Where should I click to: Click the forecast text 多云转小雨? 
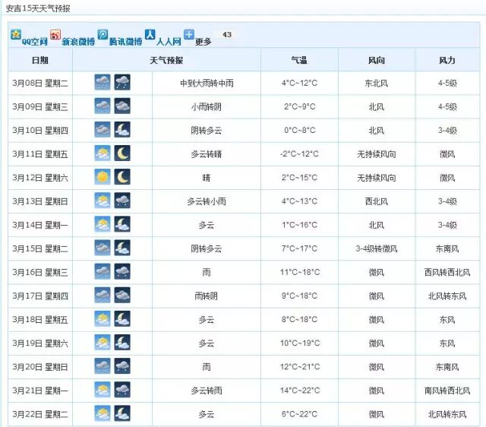pos(207,201)
